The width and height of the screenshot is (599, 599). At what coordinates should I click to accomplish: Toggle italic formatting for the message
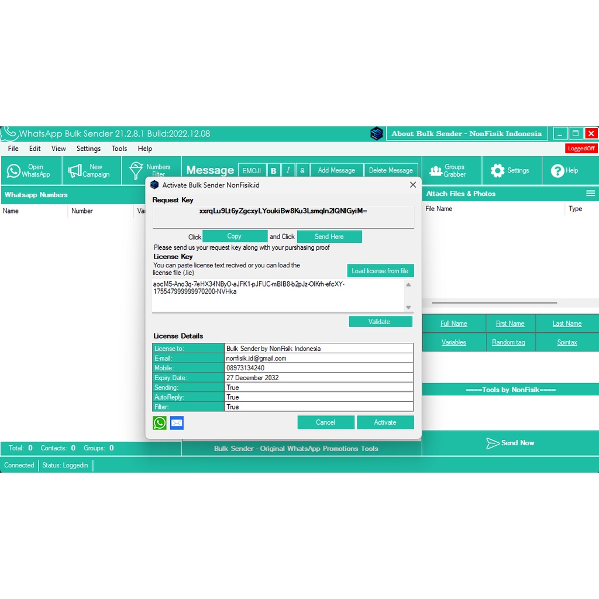[288, 170]
